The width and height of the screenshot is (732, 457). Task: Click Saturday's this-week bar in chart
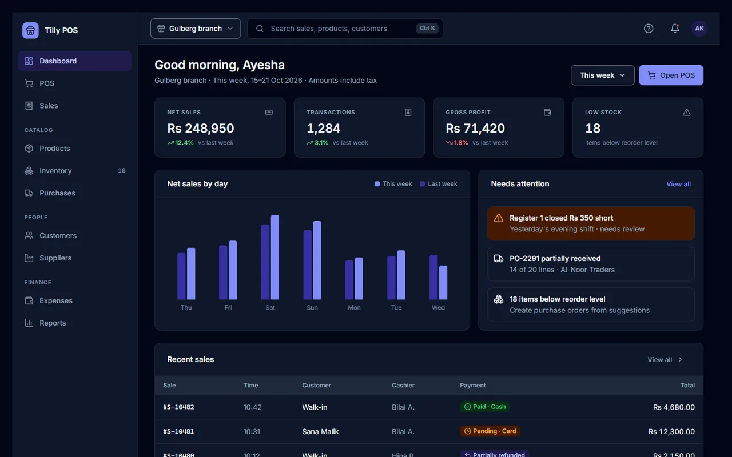point(275,257)
